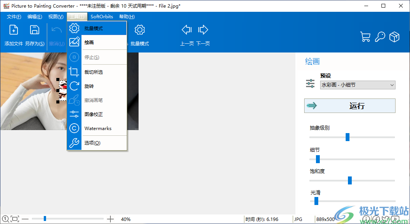Open Watermarks from the menu
410x224 pixels.
(x=97, y=129)
